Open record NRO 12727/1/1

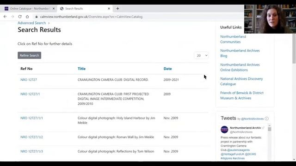[31, 118]
